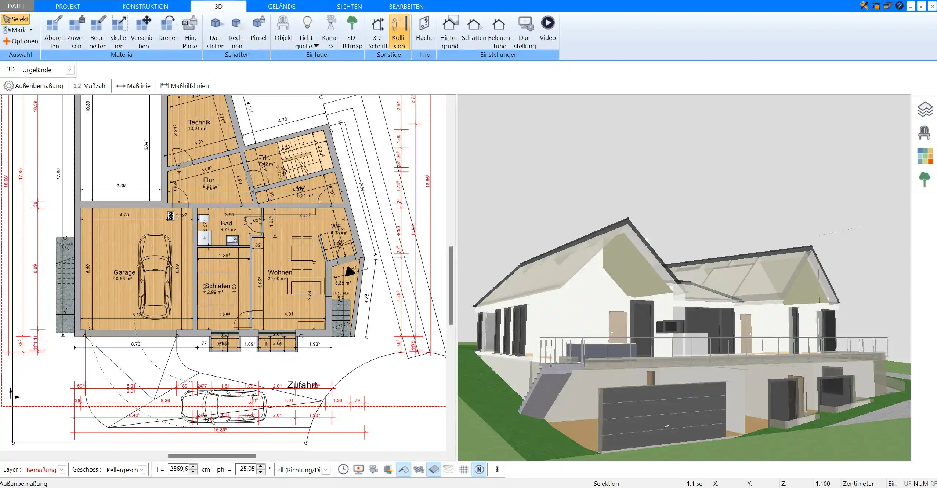Open the DATEI menu
This screenshot has height=488, width=937.
[16, 6]
